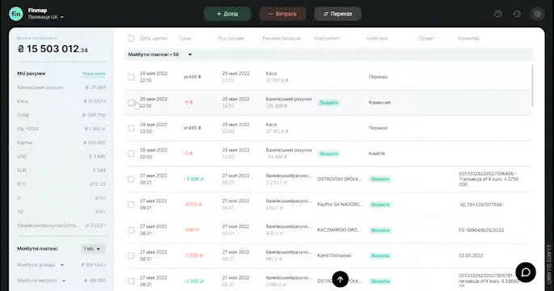Click the Коментар column header

click(x=468, y=38)
